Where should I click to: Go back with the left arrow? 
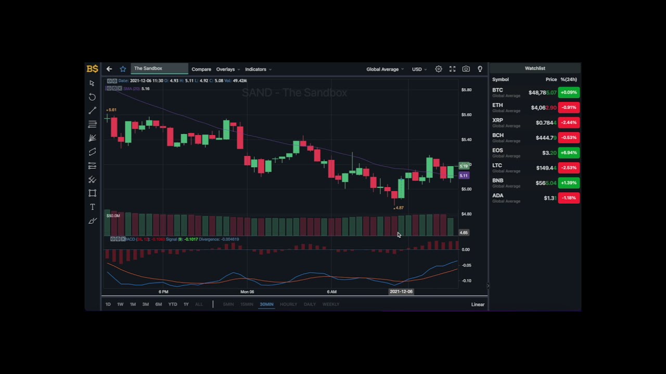pyautogui.click(x=109, y=69)
